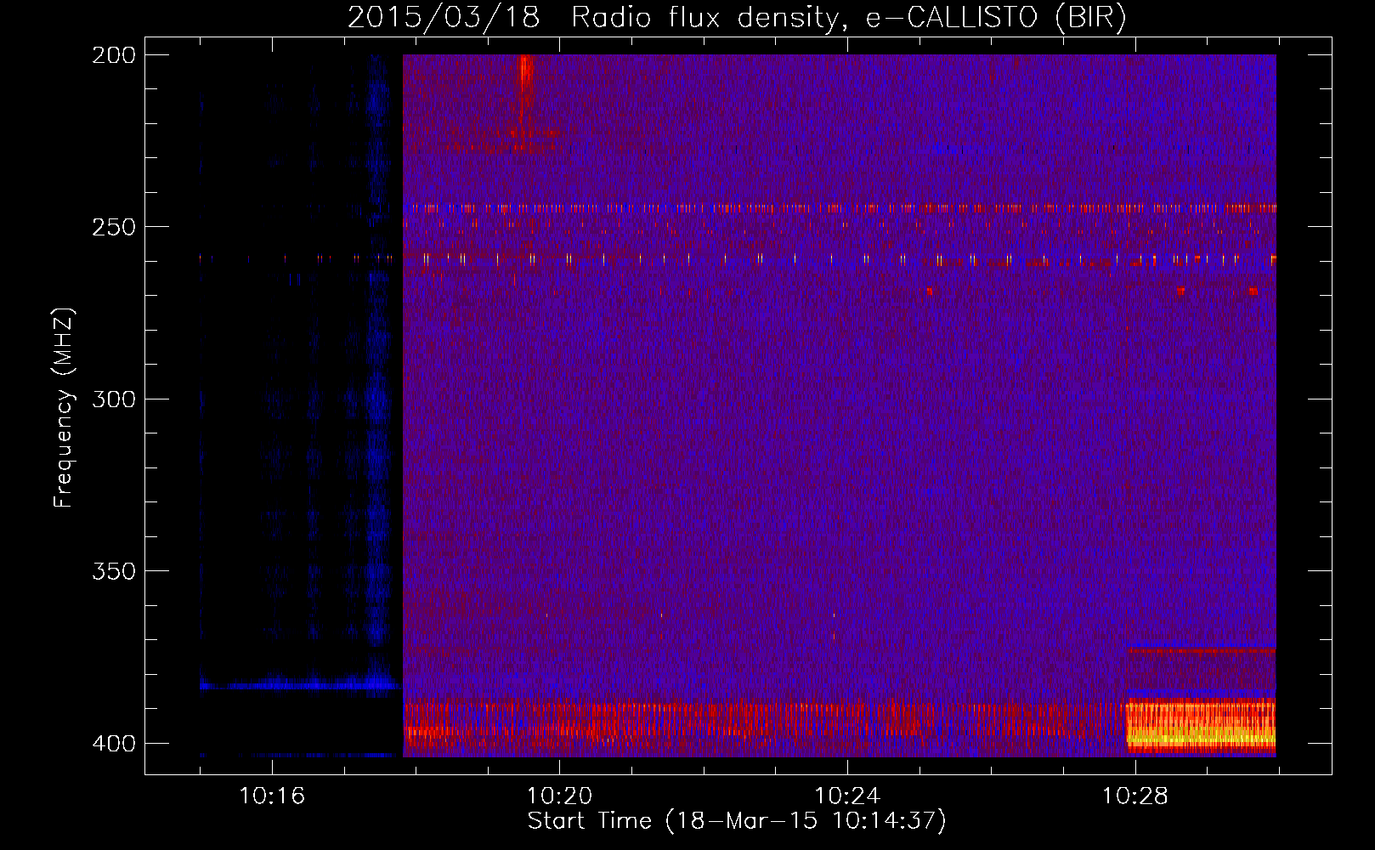This screenshot has width=1375, height=850.
Task: Click the 350 frequency tick label
Action: (114, 571)
